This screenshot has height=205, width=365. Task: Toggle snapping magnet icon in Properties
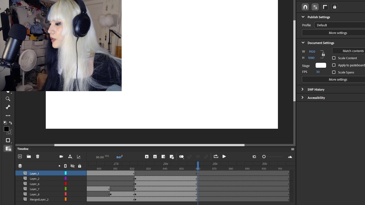pyautogui.click(x=305, y=7)
